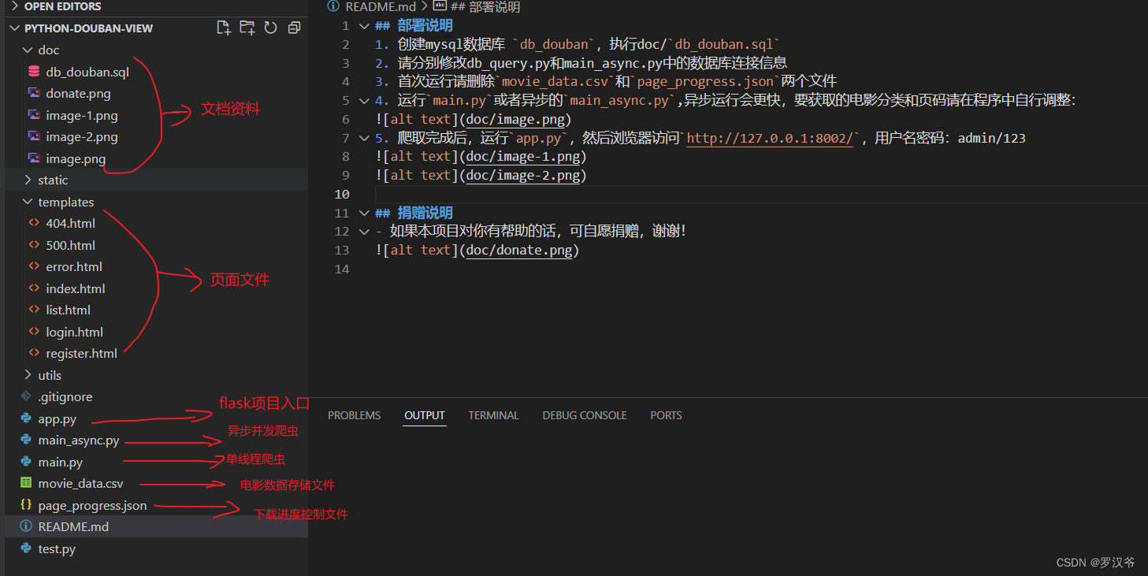
Task: Fold the 捐赠说明 heading section at line 11
Action: 363,214
